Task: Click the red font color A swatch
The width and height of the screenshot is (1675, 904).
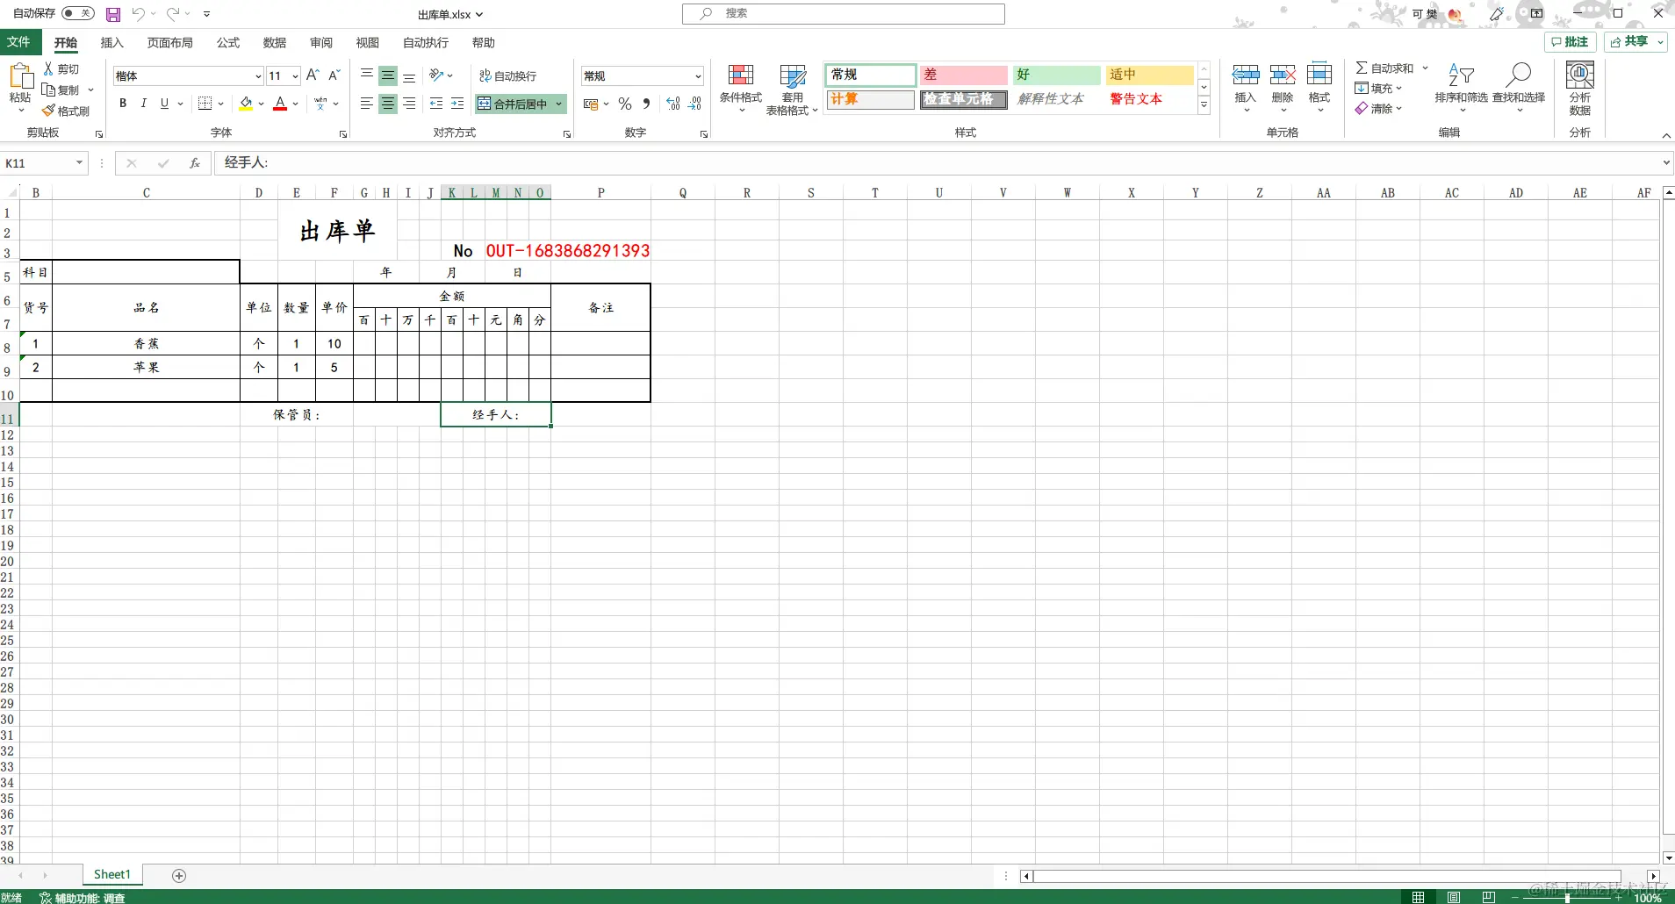Action: click(x=280, y=104)
